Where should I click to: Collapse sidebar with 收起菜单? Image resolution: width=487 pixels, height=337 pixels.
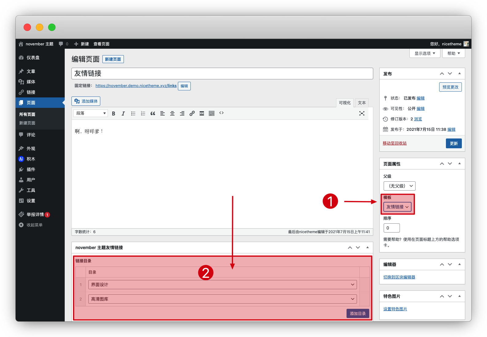tap(40, 225)
